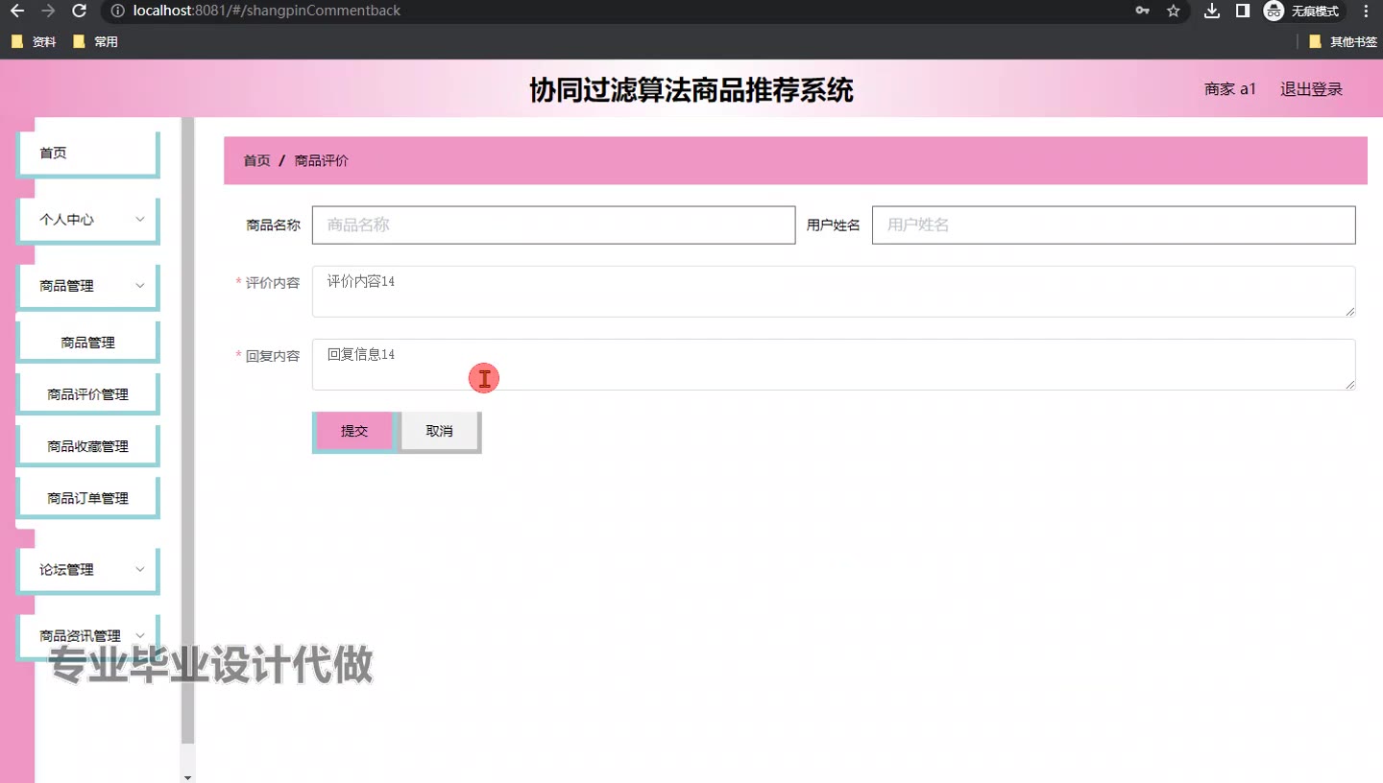Viewport: 1383px width, 783px height.
Task: Click the 协同过滤算法商品推荐系统 title
Action: pos(691,90)
